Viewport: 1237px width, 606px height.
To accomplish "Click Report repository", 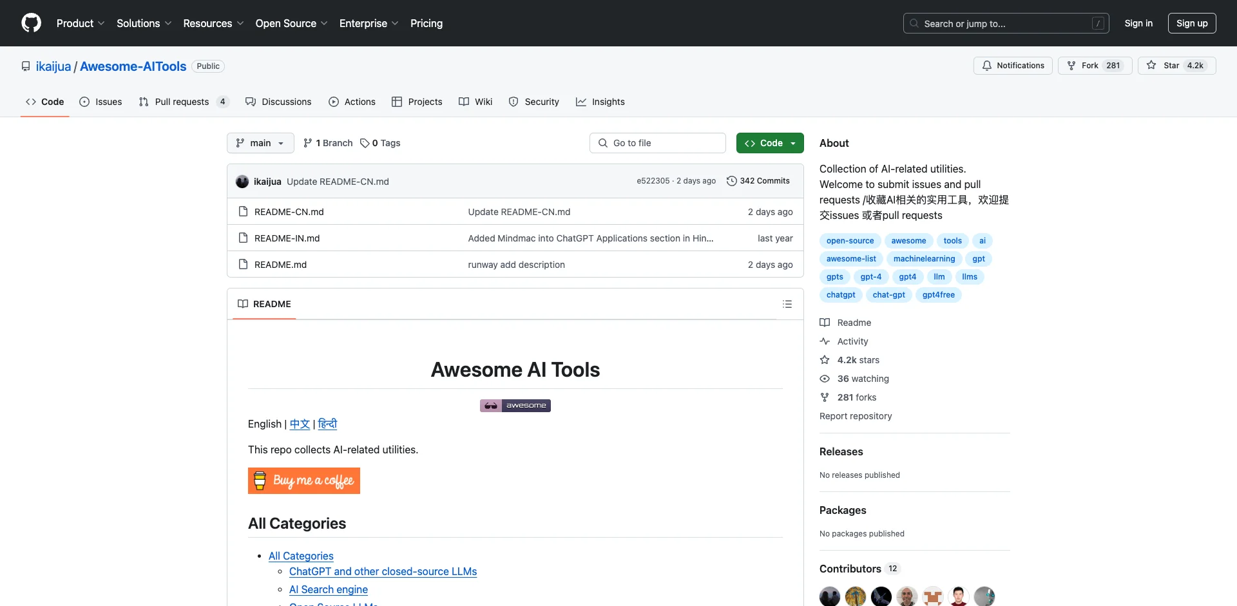I will (x=856, y=416).
